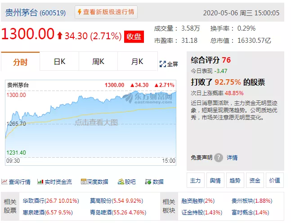Screen dimensions: 291x223
Task: Open the 主力 analysis button
Action: pos(195,180)
